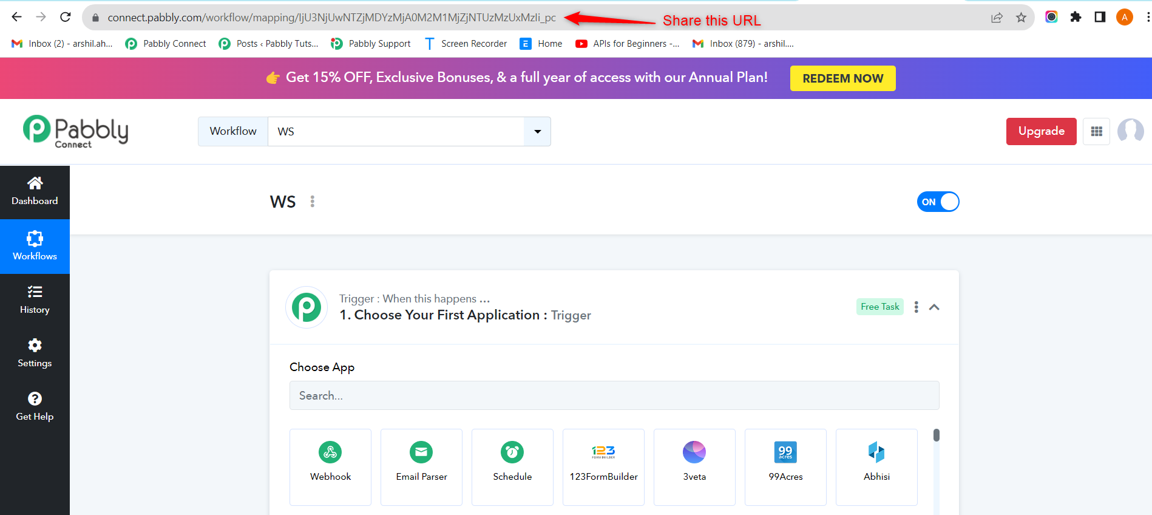The height and width of the screenshot is (515, 1152).
Task: Go to Dashboard in the sidebar
Action: click(x=35, y=192)
